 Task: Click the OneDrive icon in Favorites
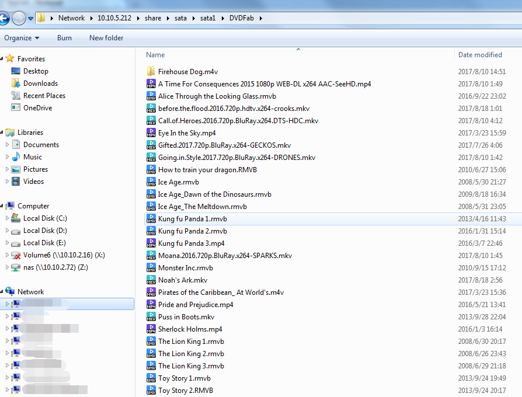coord(16,107)
